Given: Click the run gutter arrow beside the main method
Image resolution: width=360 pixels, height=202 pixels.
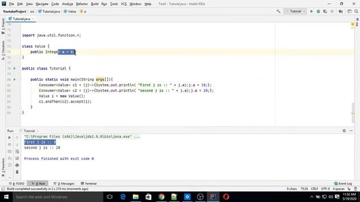Looking at the screenshot, I should point(15,80).
